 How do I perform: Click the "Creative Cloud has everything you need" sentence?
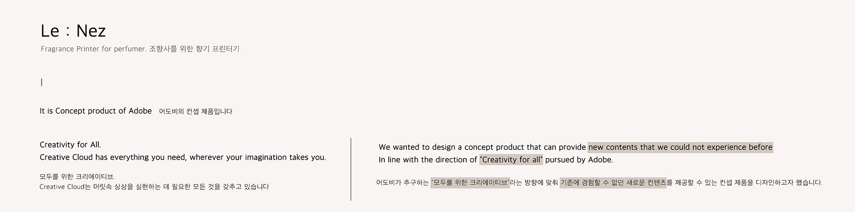[x=183, y=157]
